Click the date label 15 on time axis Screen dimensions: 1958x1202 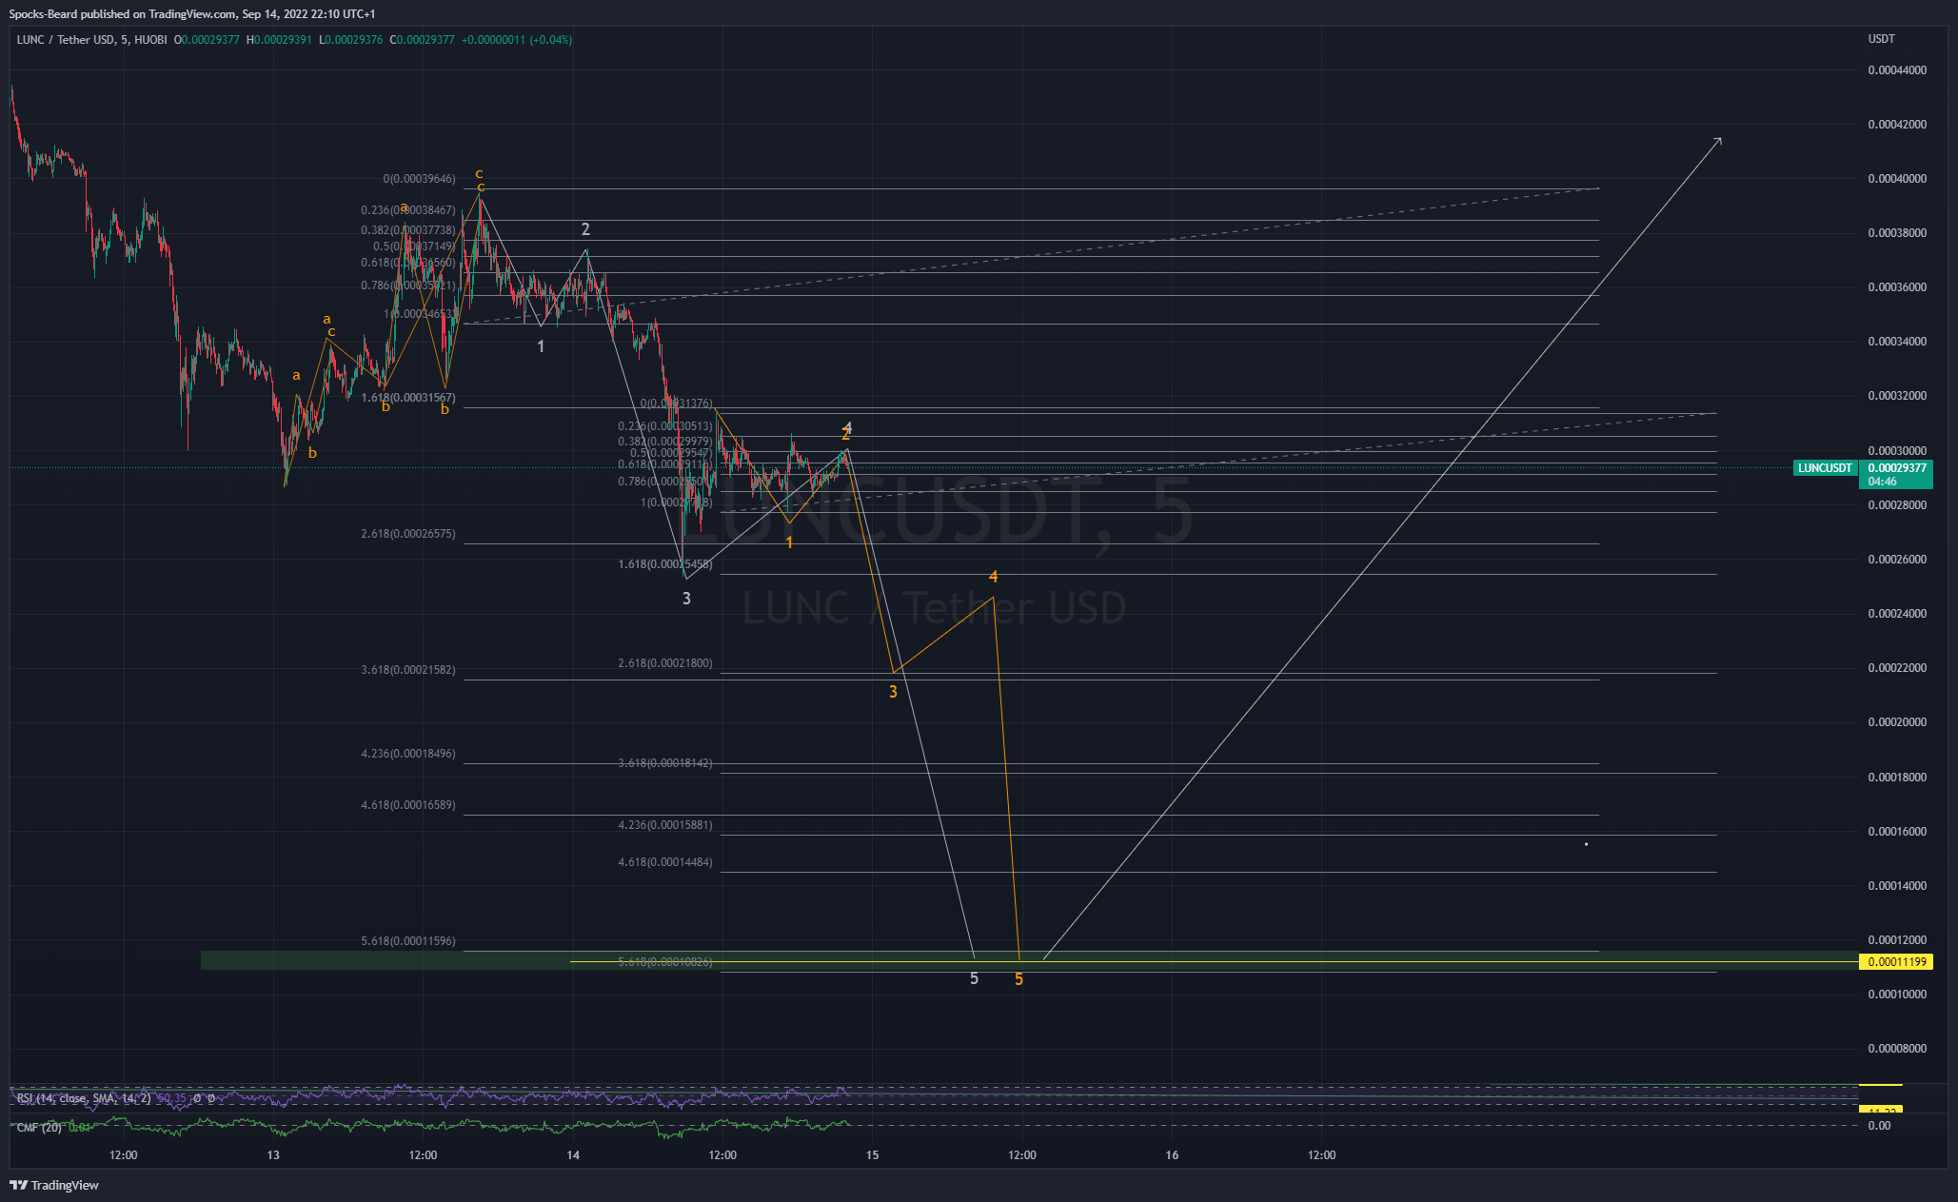[872, 1155]
